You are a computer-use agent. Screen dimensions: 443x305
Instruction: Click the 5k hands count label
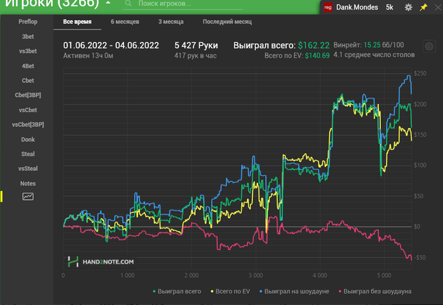point(390,8)
